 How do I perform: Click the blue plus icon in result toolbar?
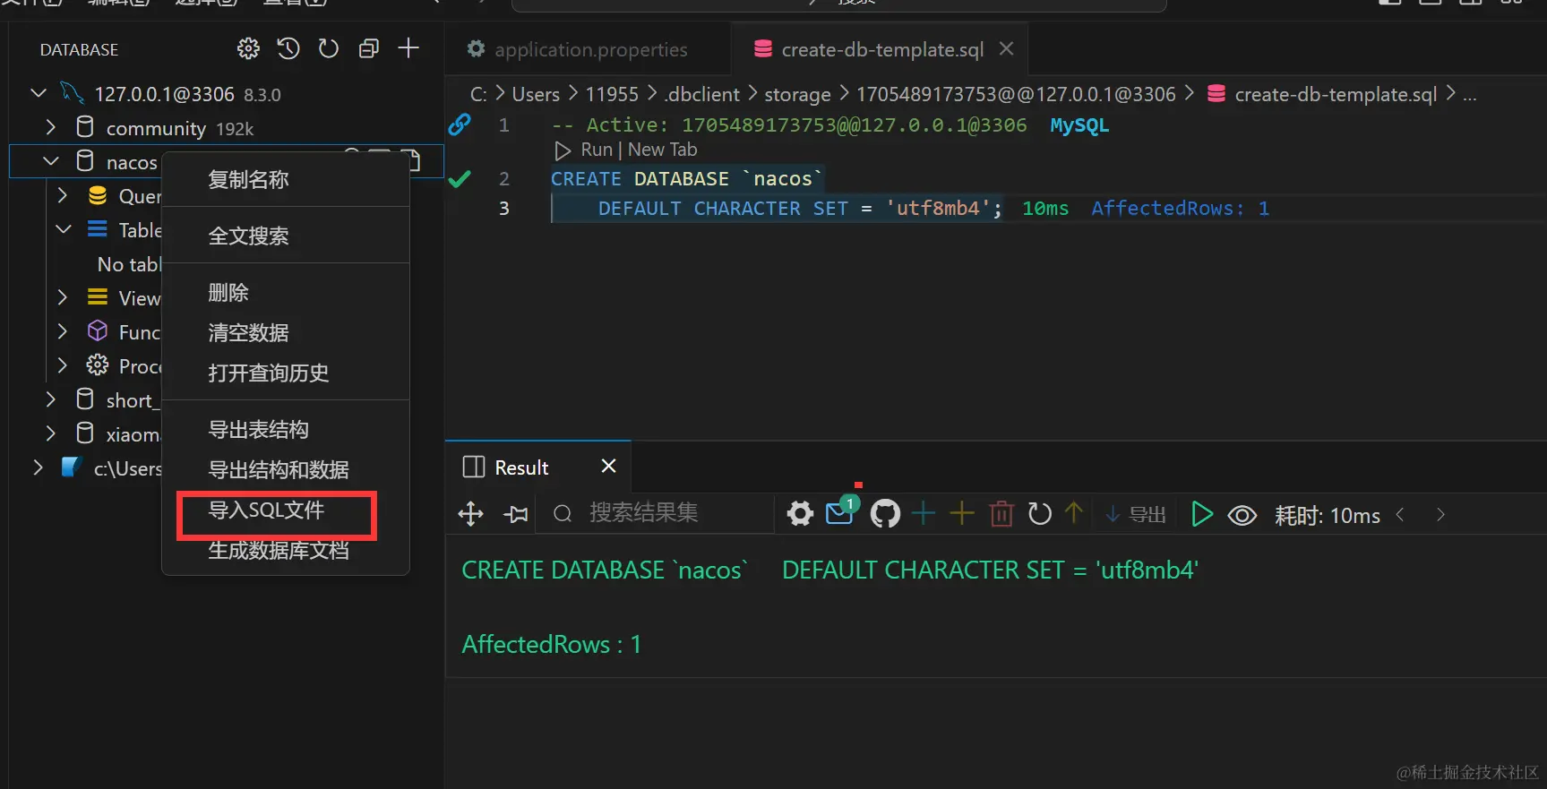[924, 513]
